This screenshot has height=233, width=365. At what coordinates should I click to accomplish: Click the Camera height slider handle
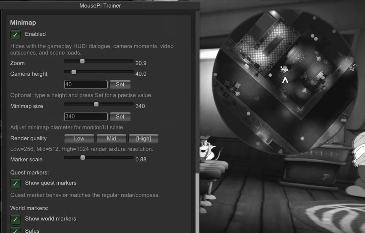pyautogui.click(x=73, y=72)
